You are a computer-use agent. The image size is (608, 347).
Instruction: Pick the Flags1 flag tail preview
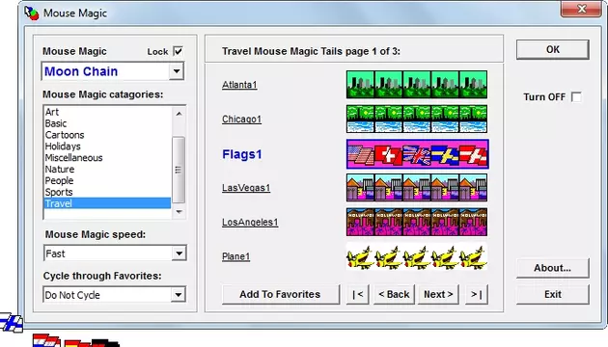[417, 154]
